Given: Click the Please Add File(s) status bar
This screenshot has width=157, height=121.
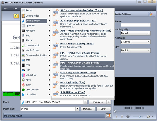Looking at the screenshot, I should 54,116.
